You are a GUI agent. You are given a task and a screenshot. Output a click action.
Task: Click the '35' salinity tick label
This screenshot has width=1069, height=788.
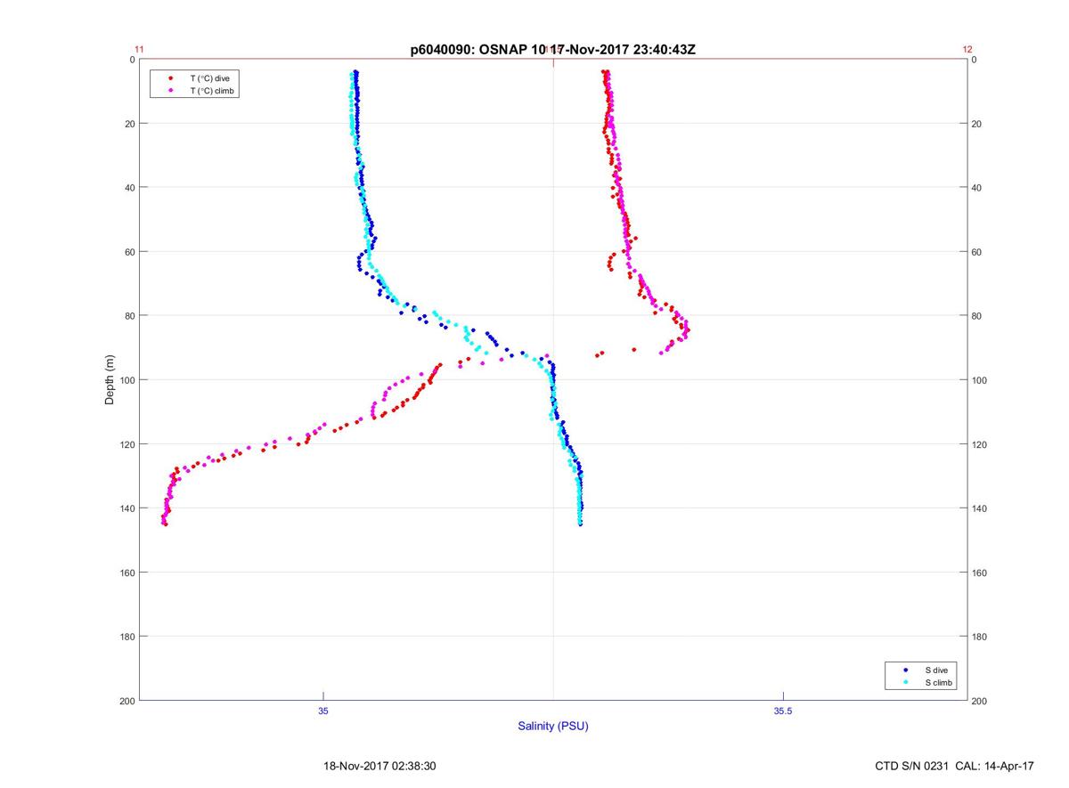323,711
